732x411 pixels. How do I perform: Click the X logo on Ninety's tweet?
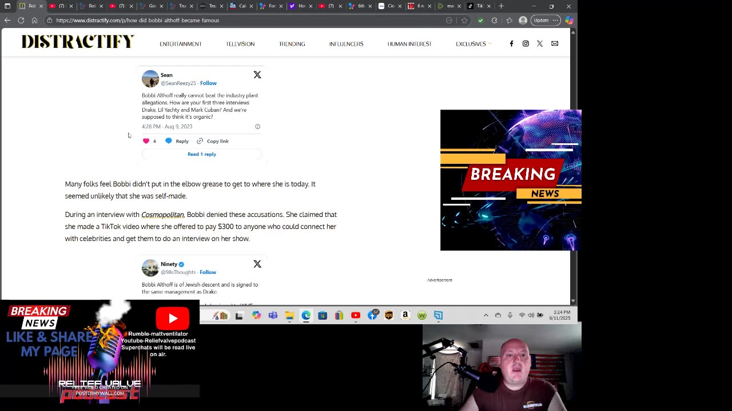[x=257, y=264]
